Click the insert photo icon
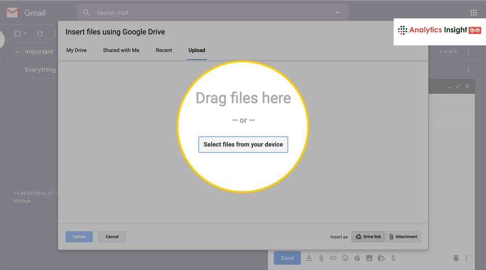Screen dimensions: 486x270 pyautogui.click(x=369, y=258)
